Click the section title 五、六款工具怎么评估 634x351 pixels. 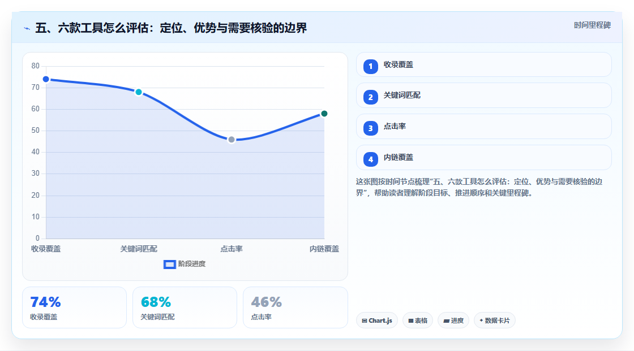(x=171, y=28)
